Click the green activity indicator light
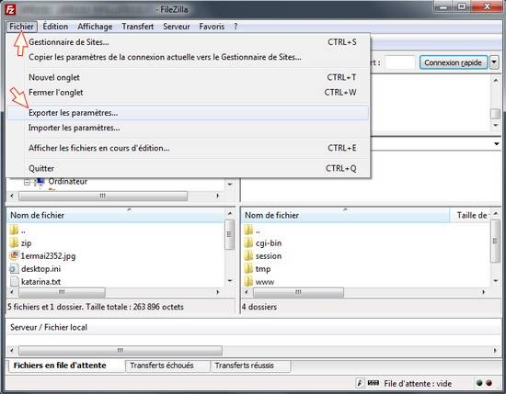The height and width of the screenshot is (394, 506). [479, 383]
